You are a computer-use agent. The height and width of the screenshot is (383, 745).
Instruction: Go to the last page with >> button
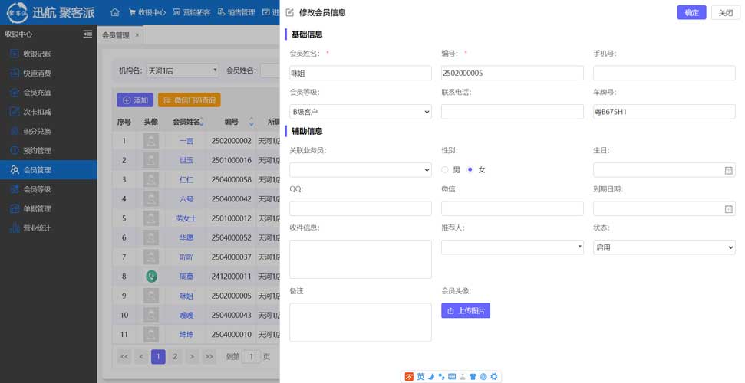point(209,356)
